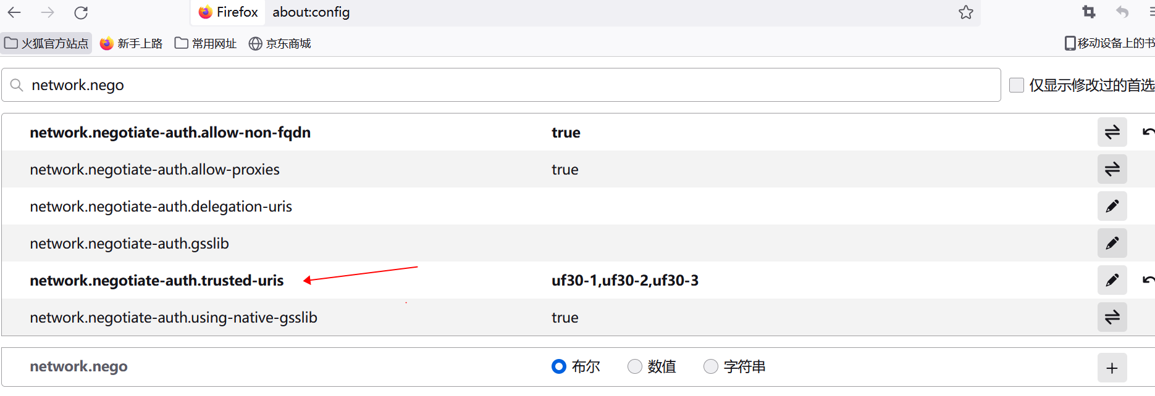Reload the about:config page
The width and height of the screenshot is (1155, 396).
[81, 12]
